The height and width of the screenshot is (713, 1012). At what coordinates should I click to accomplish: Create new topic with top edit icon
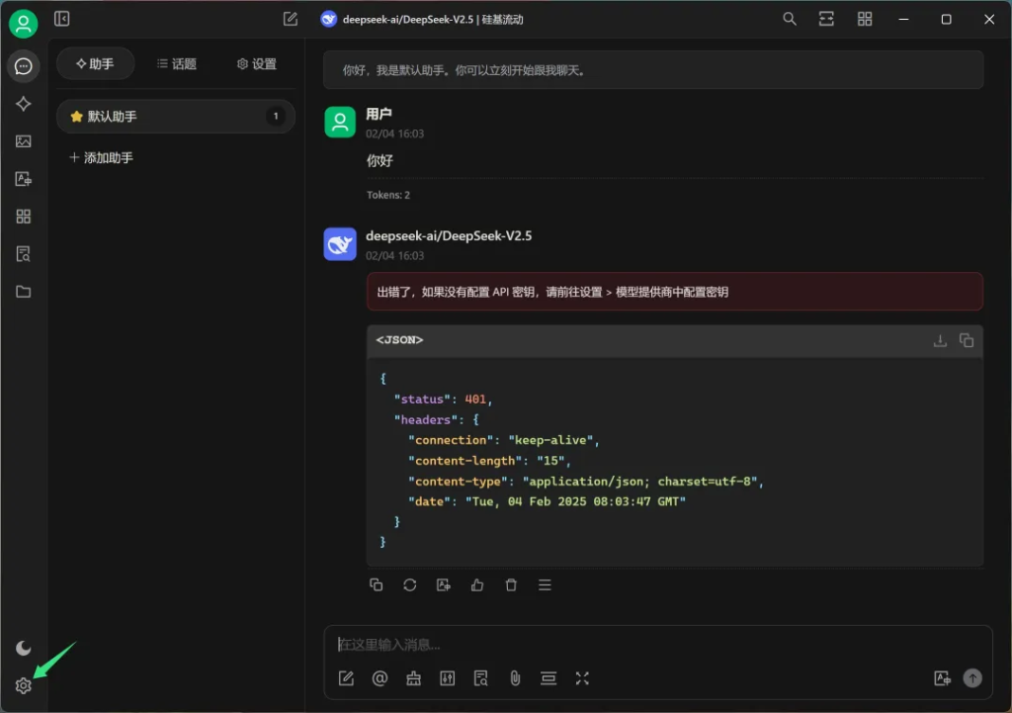[291, 19]
